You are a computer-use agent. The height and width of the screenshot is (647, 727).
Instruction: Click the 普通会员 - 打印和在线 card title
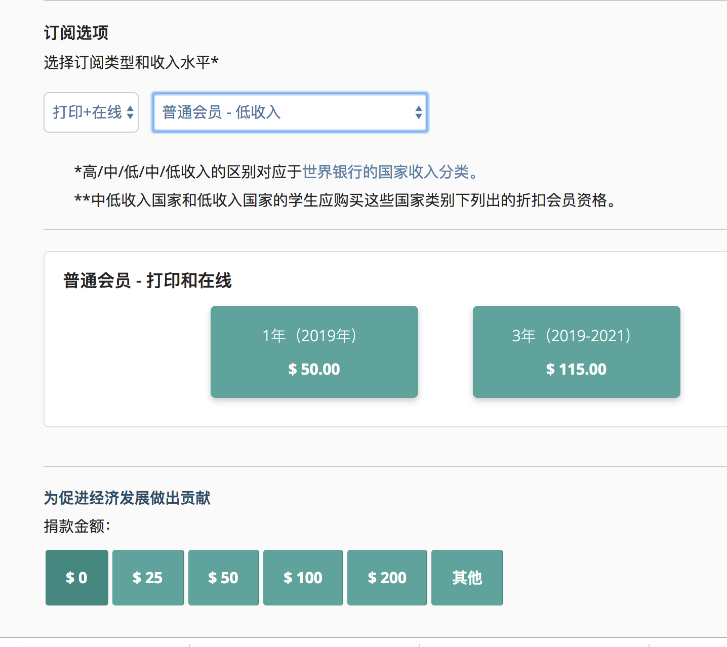click(x=147, y=280)
